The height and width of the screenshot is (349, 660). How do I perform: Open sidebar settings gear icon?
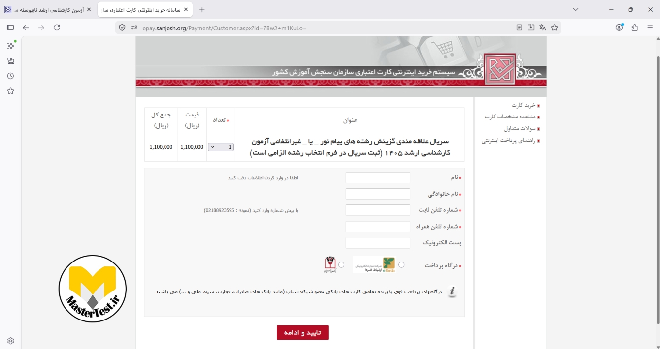pyautogui.click(x=10, y=341)
